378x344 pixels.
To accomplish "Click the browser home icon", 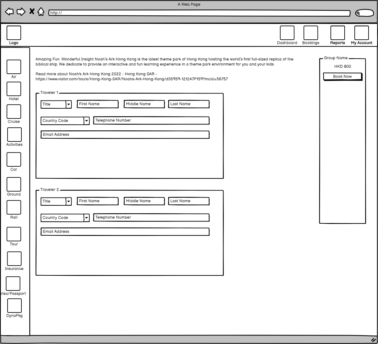I will 41,12.
